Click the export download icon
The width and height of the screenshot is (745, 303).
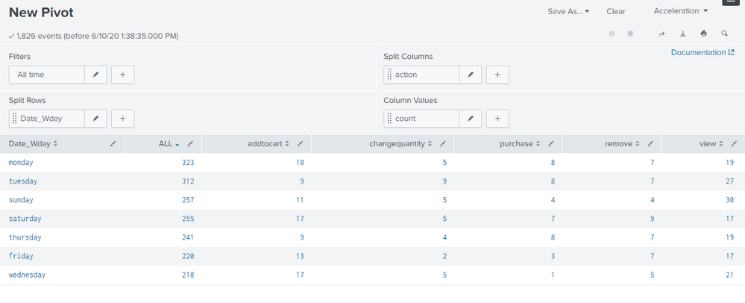(682, 34)
